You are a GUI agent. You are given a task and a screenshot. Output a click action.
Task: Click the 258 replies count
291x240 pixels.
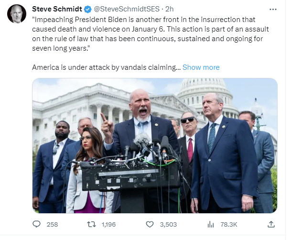pyautogui.click(x=52, y=224)
